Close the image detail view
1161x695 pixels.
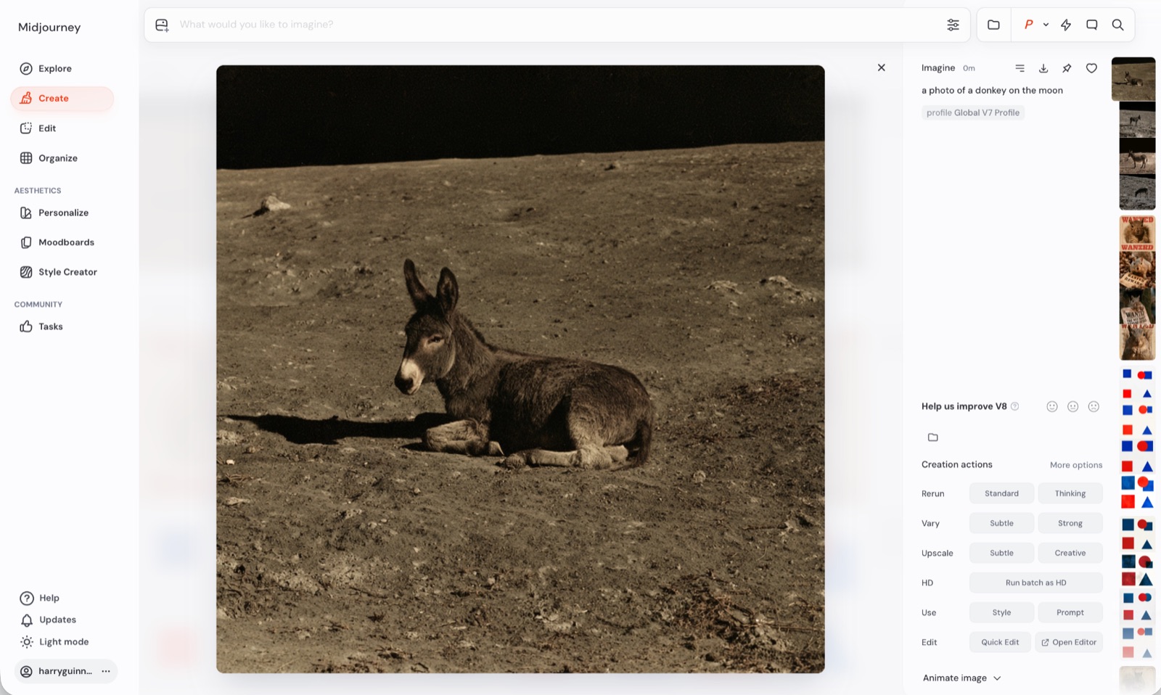(881, 67)
